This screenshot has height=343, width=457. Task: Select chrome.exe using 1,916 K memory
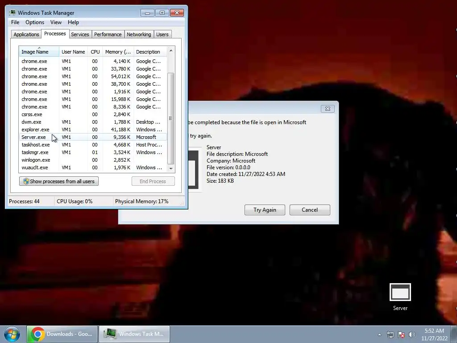coord(93,92)
